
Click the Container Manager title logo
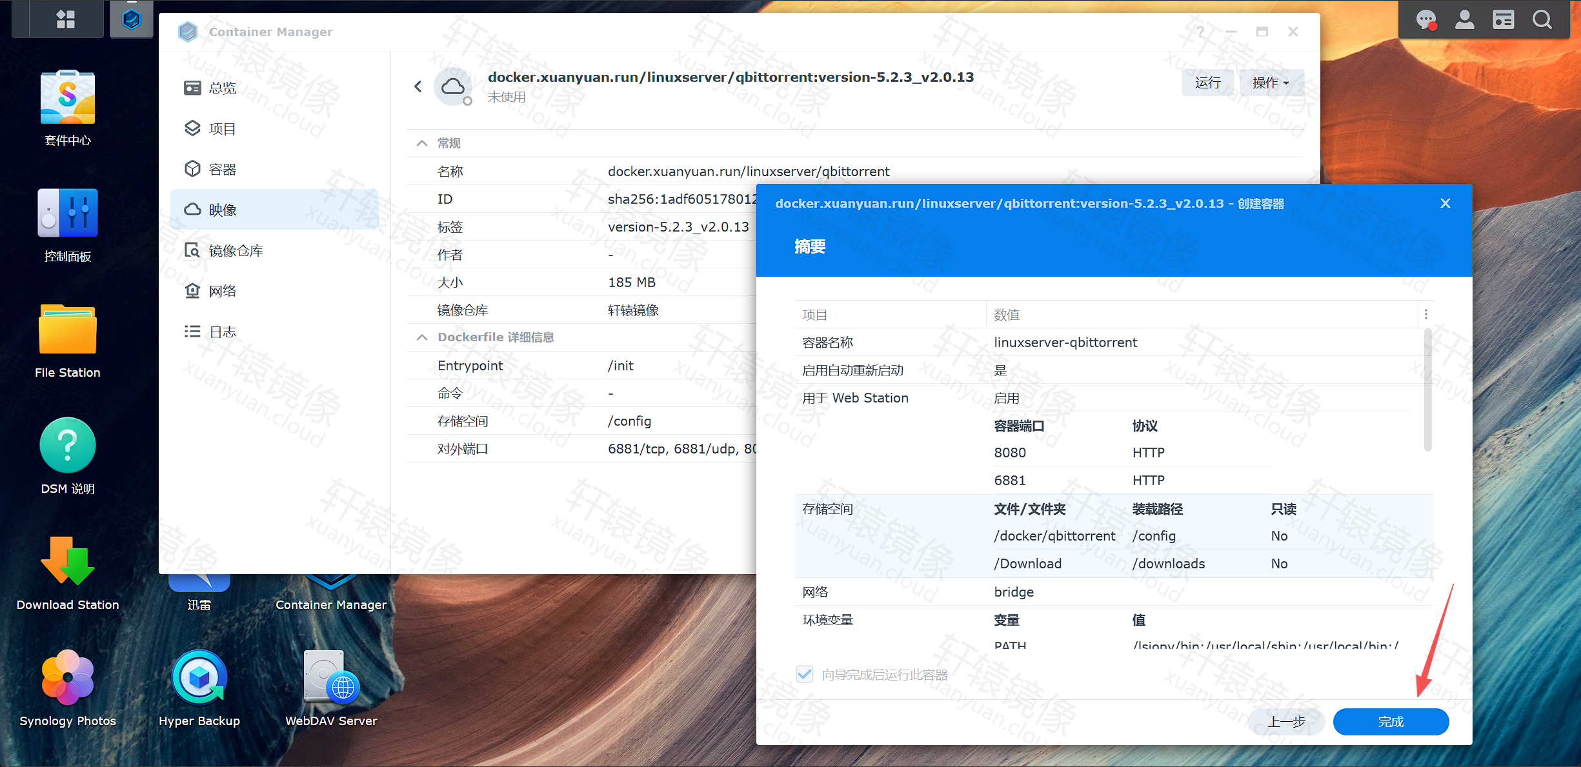click(x=188, y=32)
